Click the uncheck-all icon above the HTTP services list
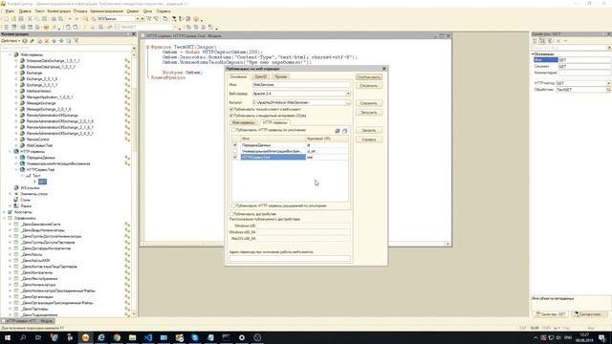Image resolution: width=612 pixels, height=344 pixels. pos(344,131)
